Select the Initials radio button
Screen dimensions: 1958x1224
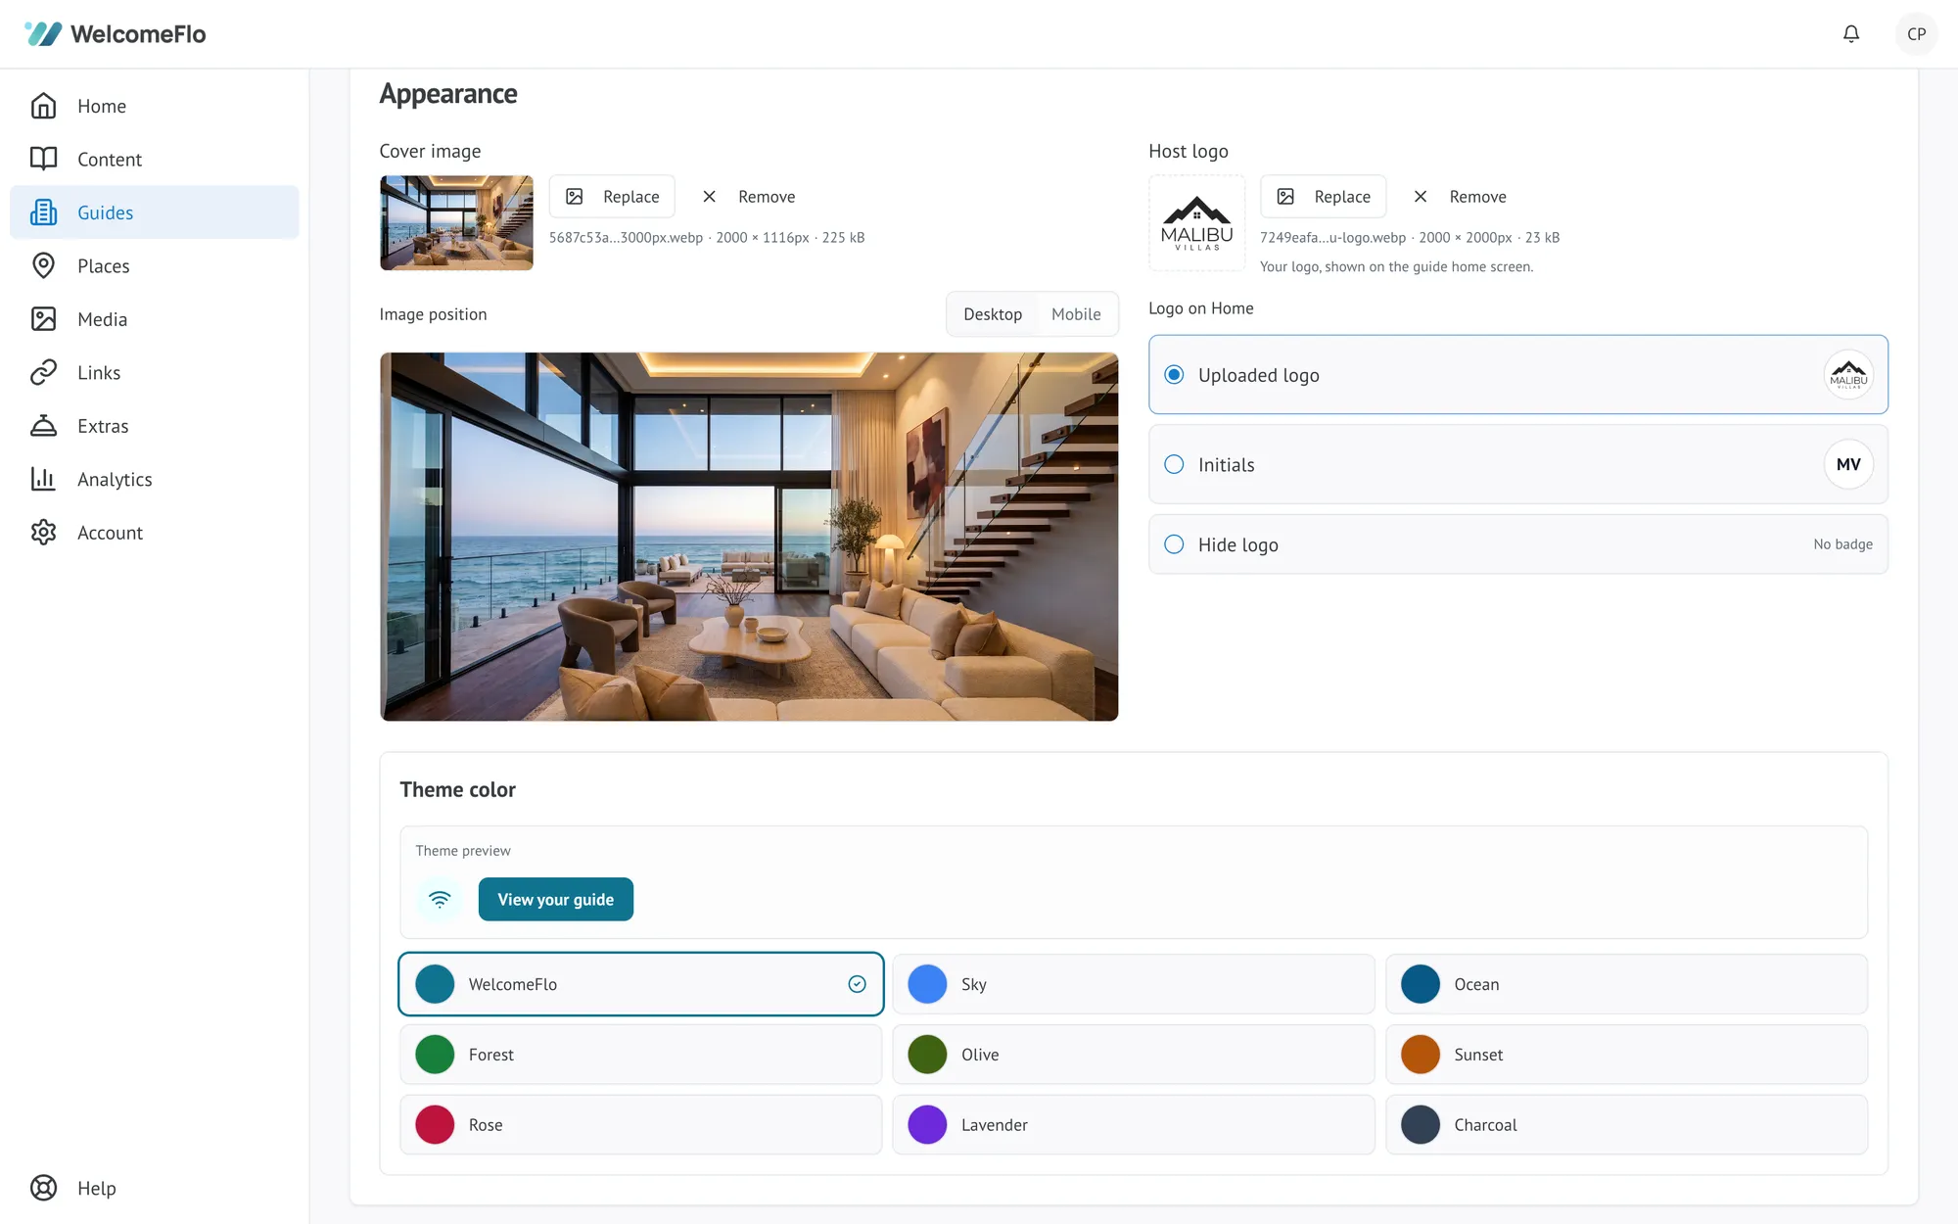[1174, 464]
